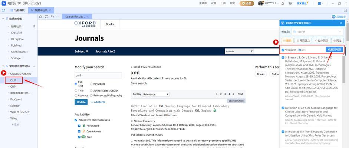349x148 pixels.
Task: Select the 整个网页 capture mode button
Action: pyautogui.click(x=321, y=41)
